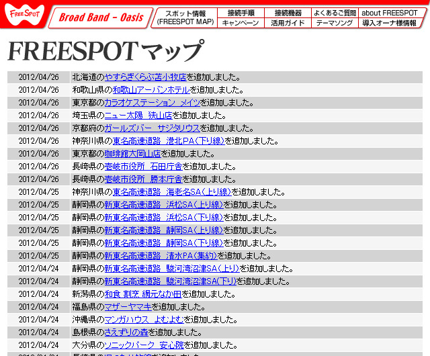
Task: Click date 2012/04/24 in マザーヤマキ row
Action: 39,307
